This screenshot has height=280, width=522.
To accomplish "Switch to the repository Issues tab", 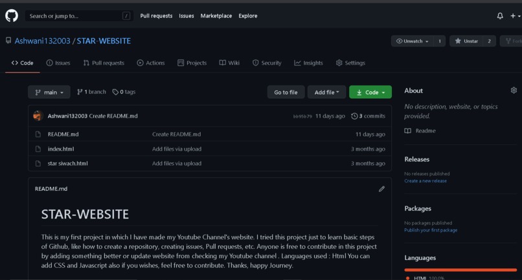I will 58,63.
